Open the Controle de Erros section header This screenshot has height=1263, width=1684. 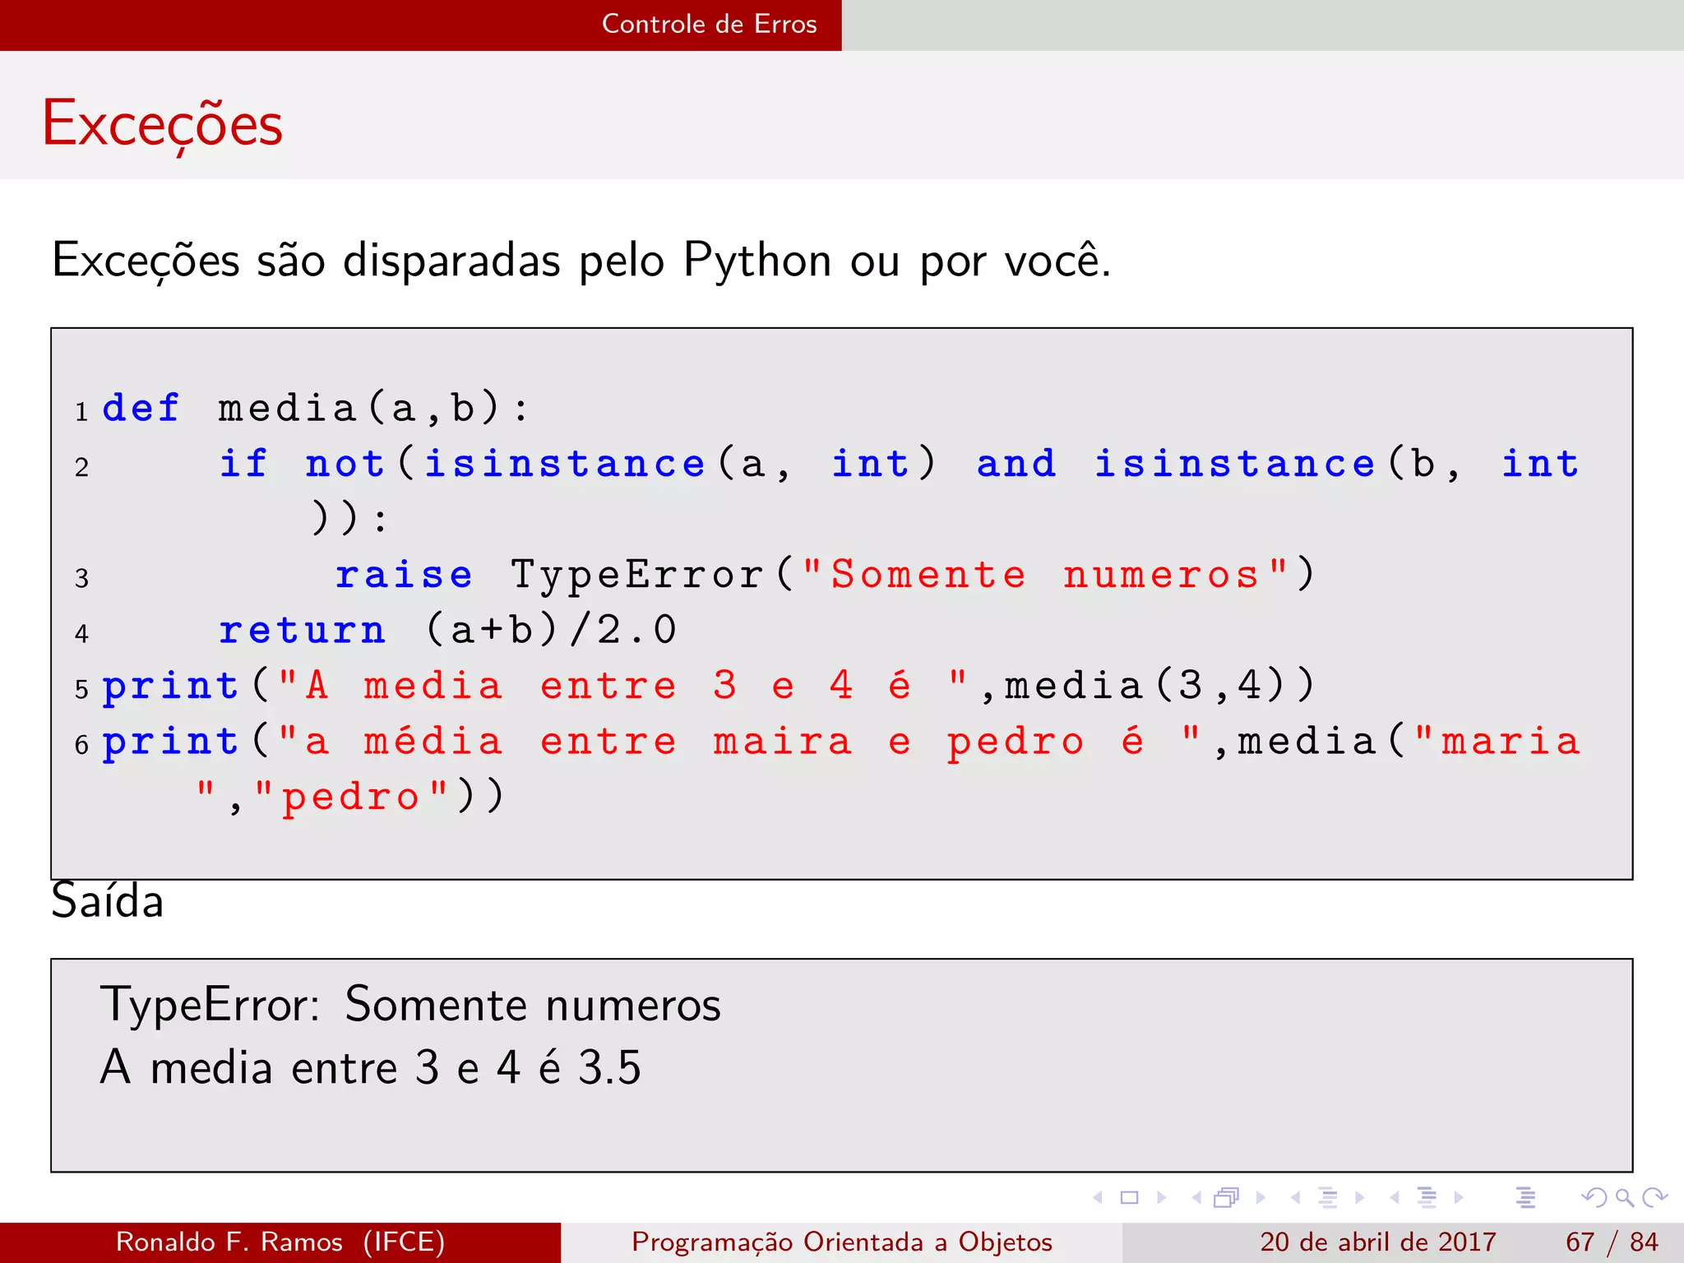click(x=710, y=24)
